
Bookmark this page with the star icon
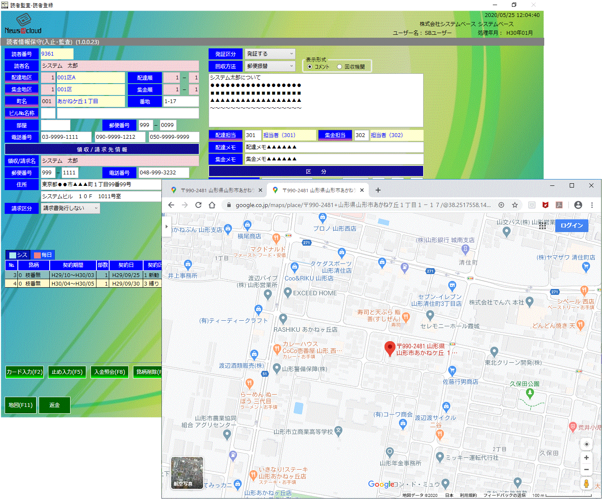click(515, 205)
